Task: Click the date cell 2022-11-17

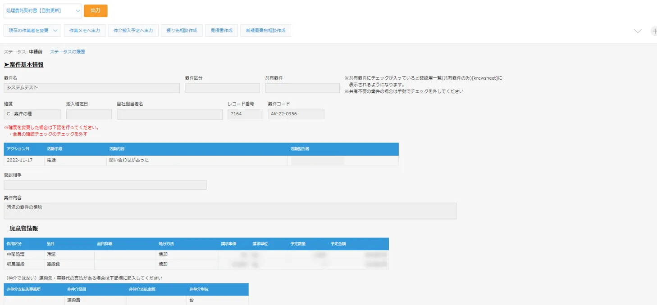Action: [x=24, y=160]
